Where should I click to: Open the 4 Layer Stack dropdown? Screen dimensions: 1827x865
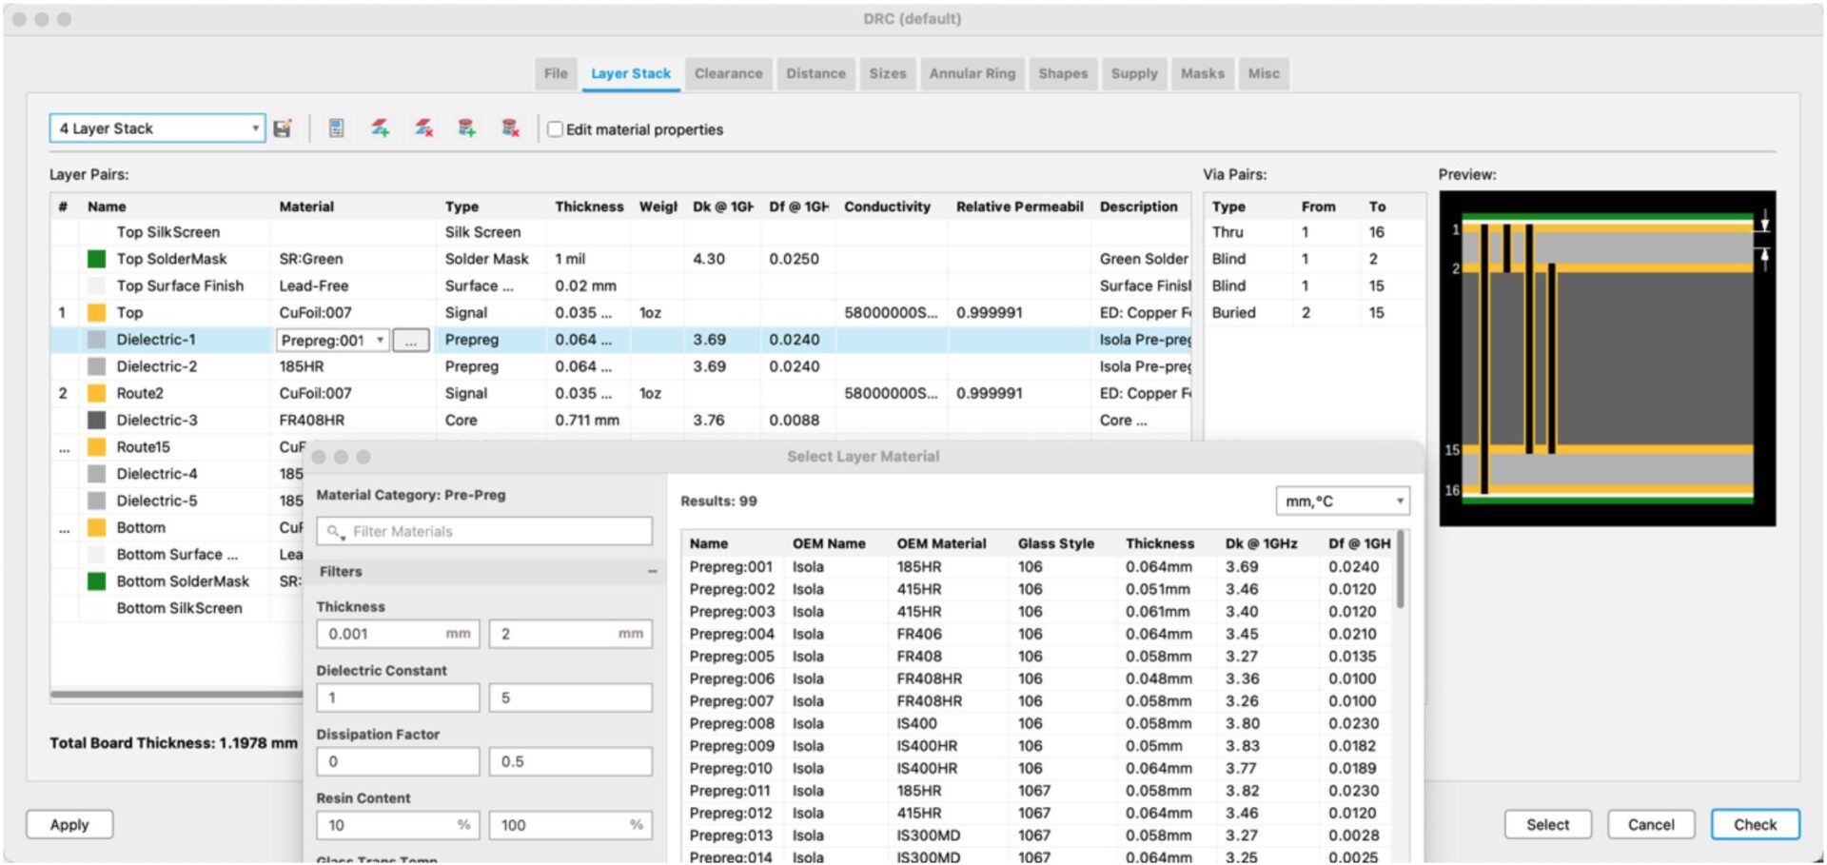(157, 128)
